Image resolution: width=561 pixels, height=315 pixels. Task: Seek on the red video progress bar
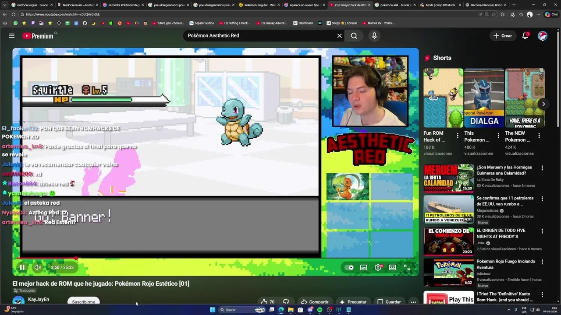click(215, 259)
